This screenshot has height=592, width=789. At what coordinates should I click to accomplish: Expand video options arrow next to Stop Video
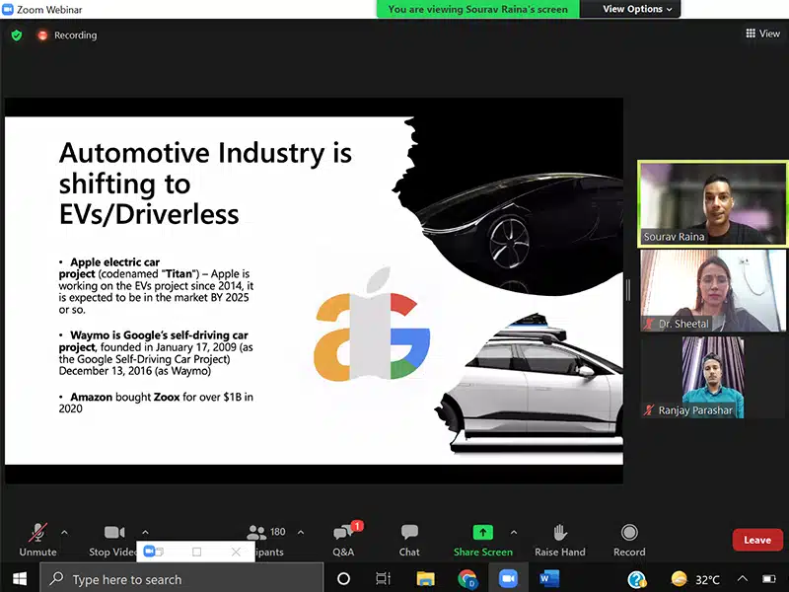point(145,532)
